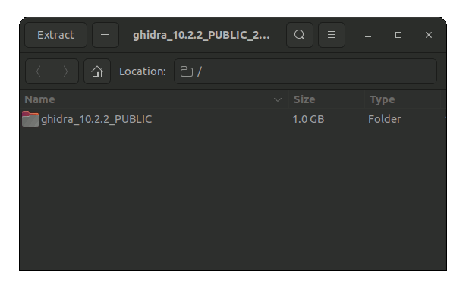Go to archive home location
Screen dimensions: 466x292
[x=97, y=71]
